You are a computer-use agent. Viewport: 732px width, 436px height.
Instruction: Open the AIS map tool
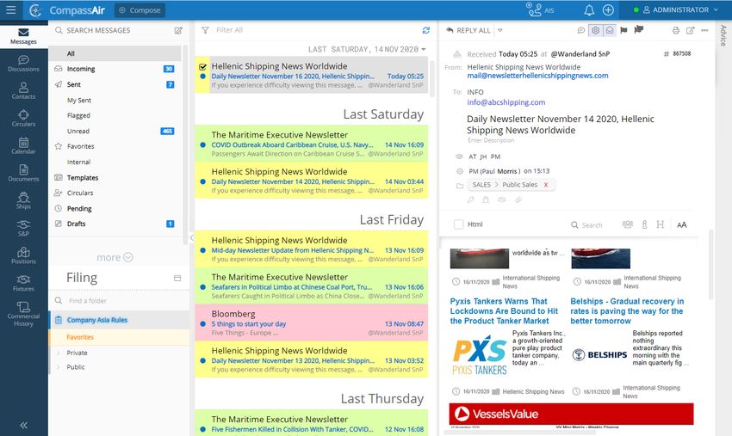pos(540,9)
